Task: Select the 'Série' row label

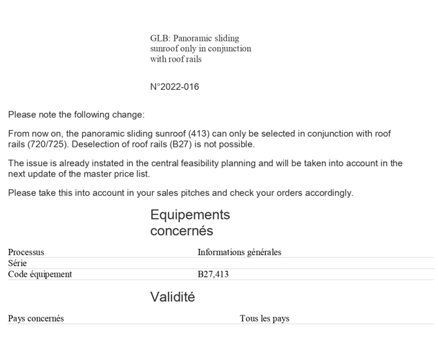Action: coord(17,264)
